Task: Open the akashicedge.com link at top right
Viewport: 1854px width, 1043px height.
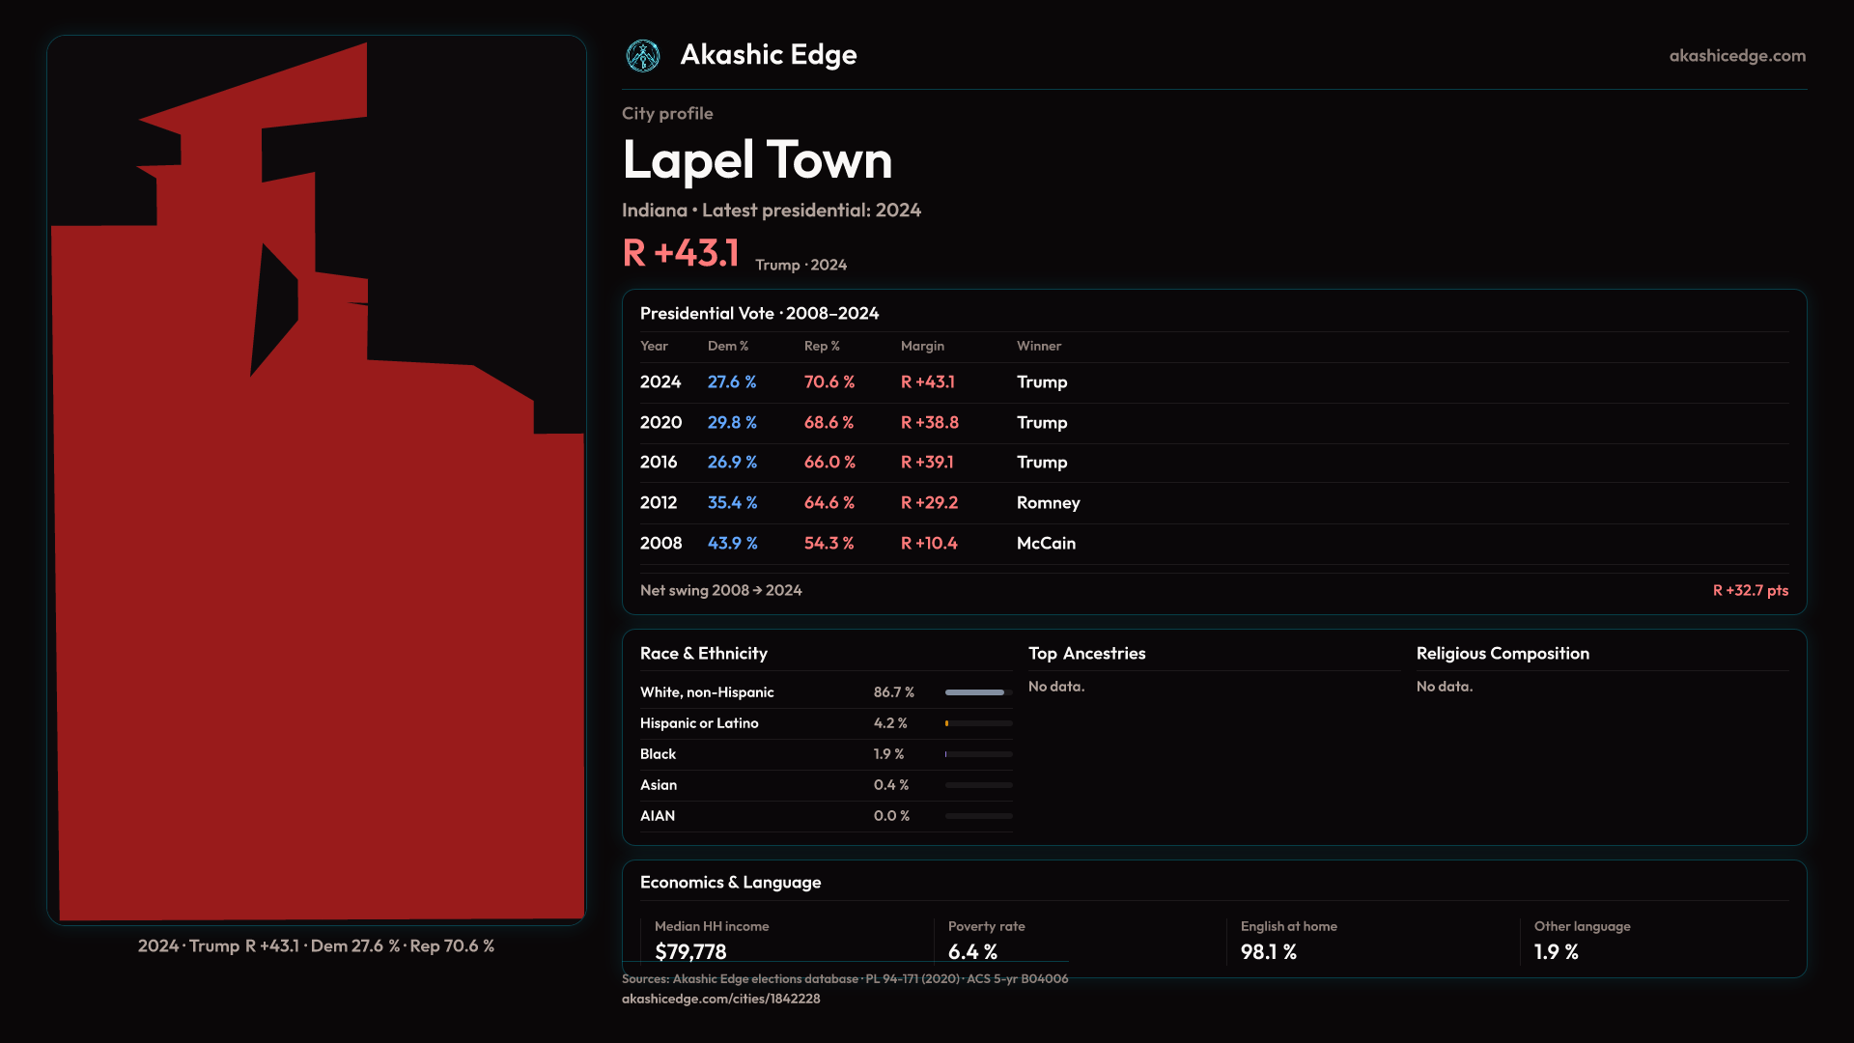Action: coord(1736,56)
